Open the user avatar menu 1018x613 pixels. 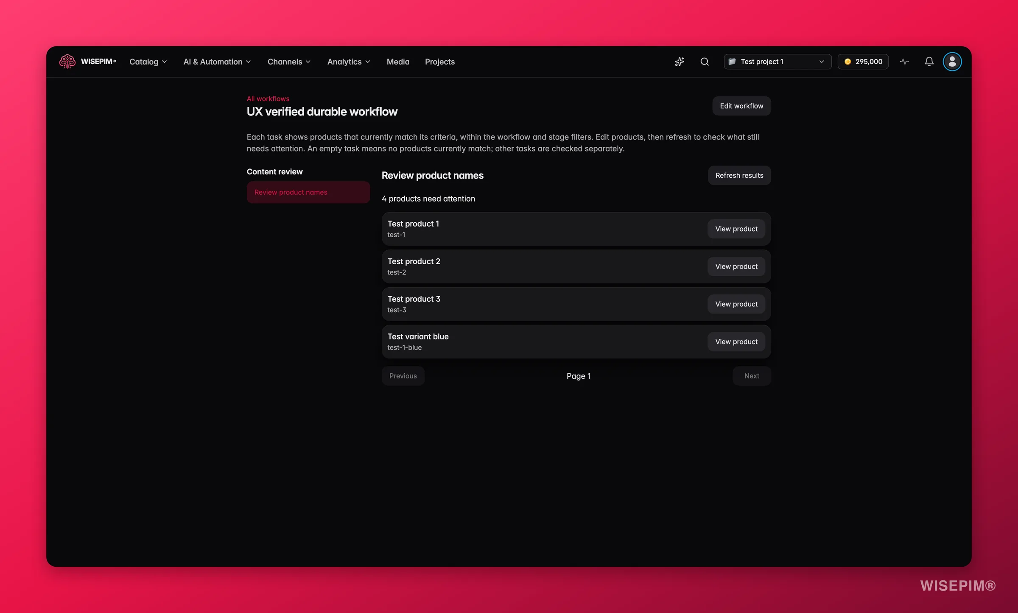(952, 62)
